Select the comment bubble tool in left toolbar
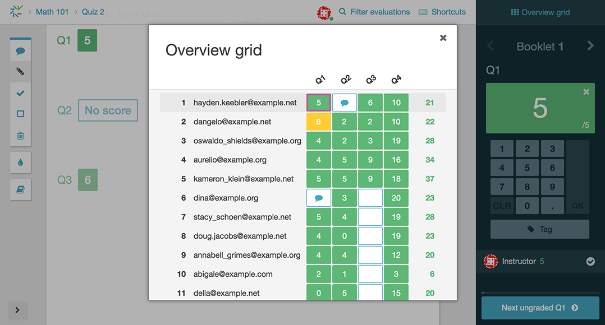 tap(20, 51)
